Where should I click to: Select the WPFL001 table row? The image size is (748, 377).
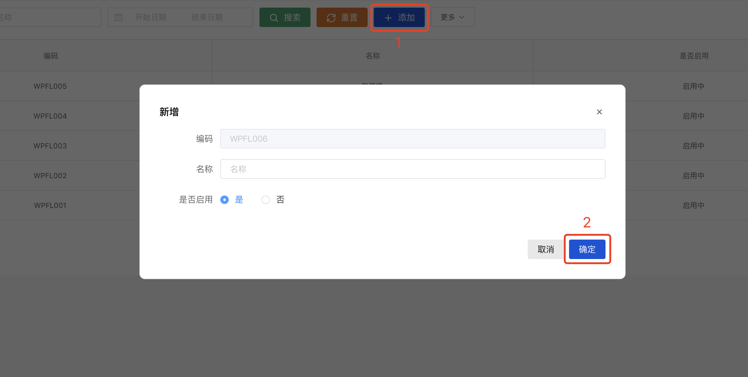50,206
